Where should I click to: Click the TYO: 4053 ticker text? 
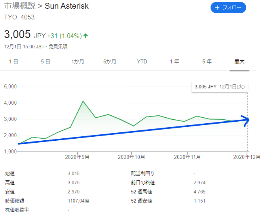pos(19,17)
